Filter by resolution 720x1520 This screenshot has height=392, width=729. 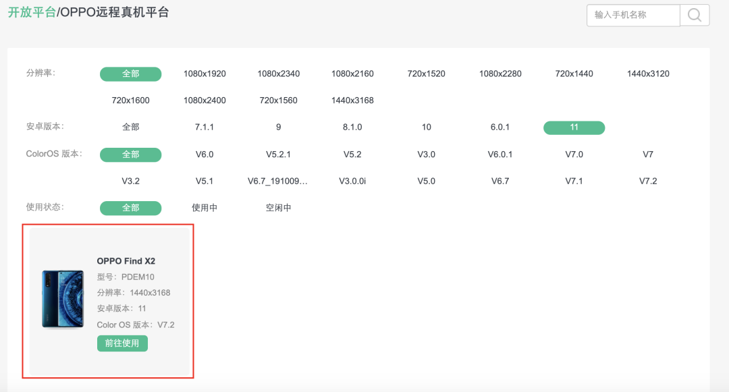pos(427,74)
